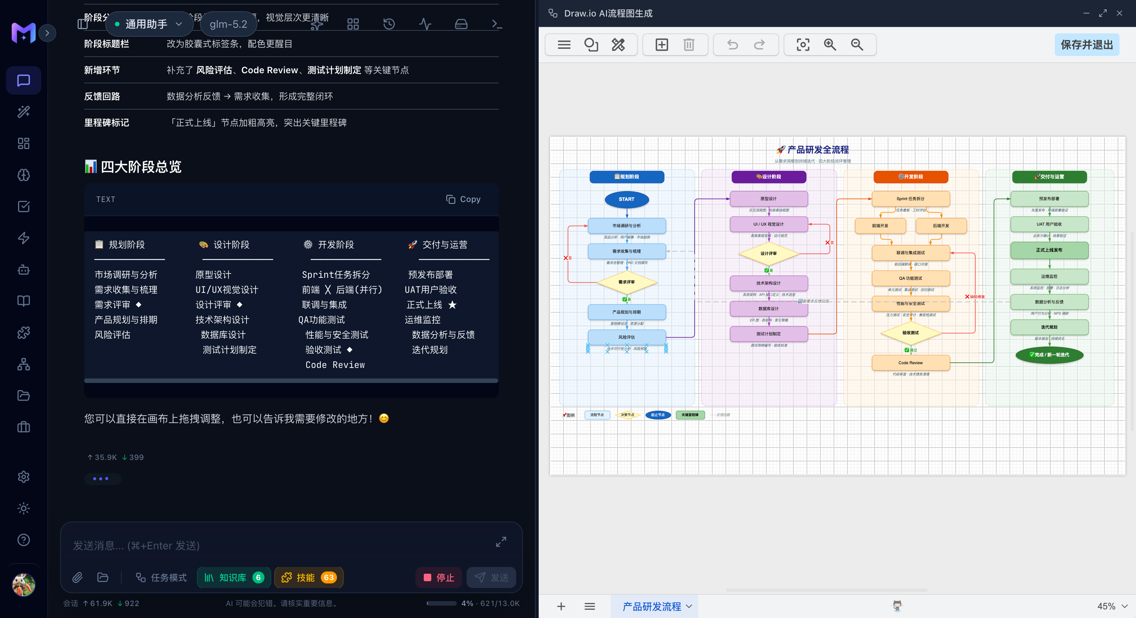The width and height of the screenshot is (1136, 618).
Task: Click the context usage progress bar
Action: pos(441,603)
